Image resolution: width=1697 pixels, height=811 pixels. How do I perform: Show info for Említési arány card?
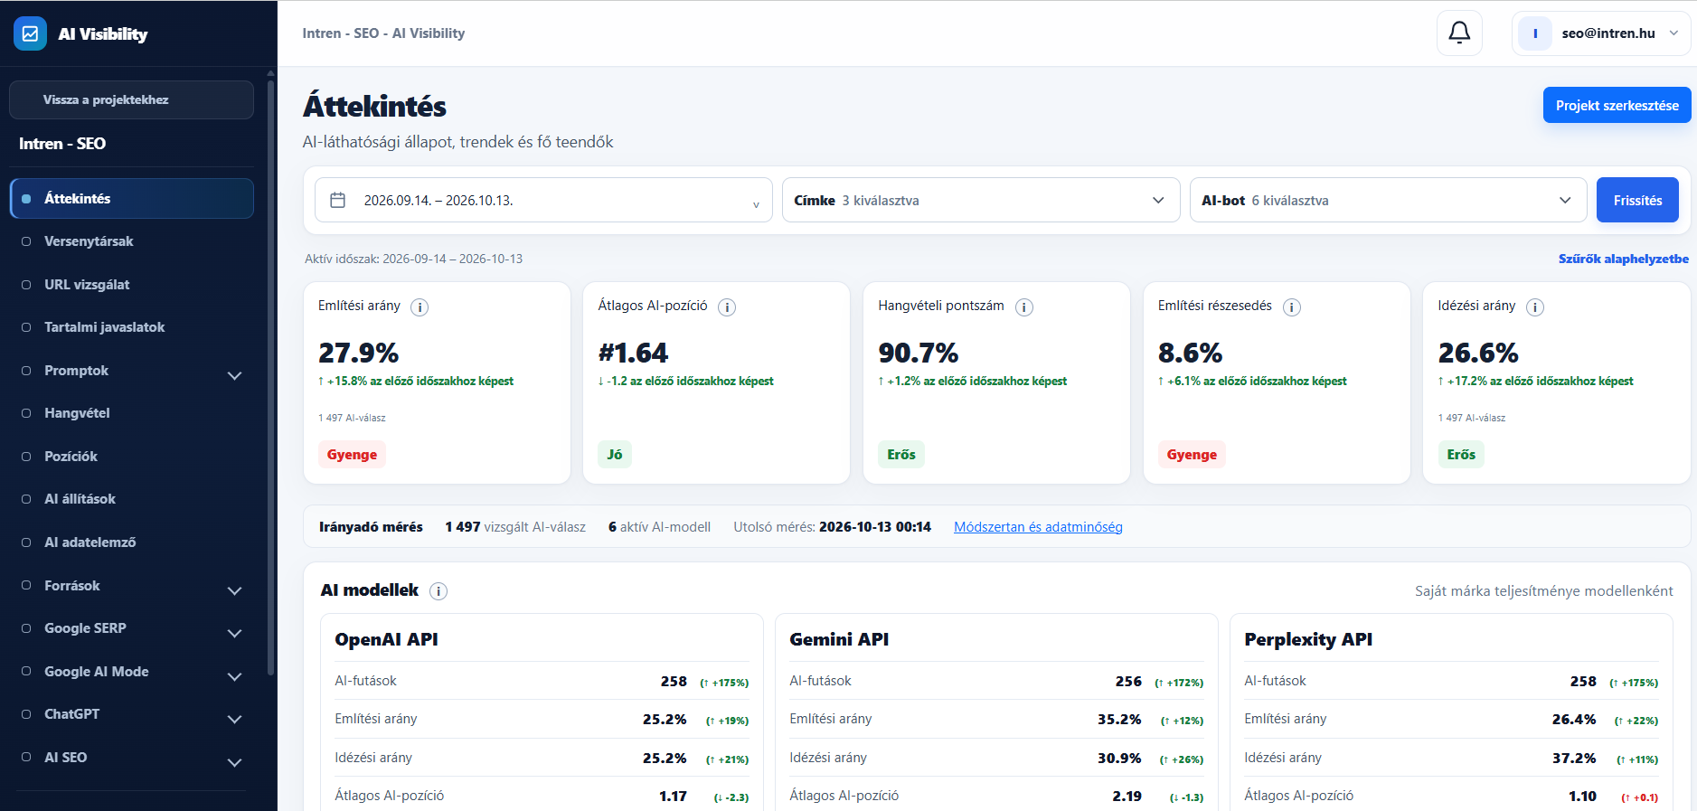pyautogui.click(x=420, y=307)
